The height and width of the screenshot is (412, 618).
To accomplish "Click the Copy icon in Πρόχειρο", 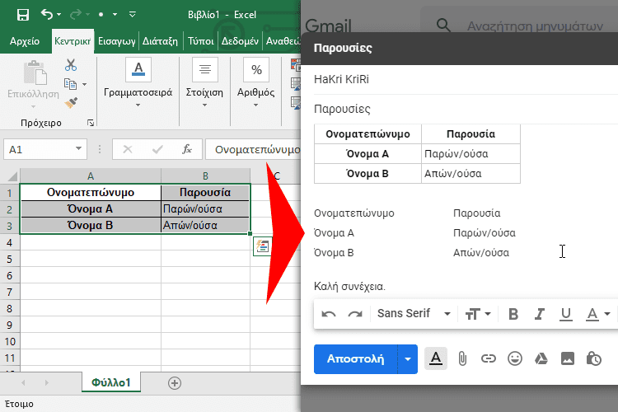I will pos(70,84).
